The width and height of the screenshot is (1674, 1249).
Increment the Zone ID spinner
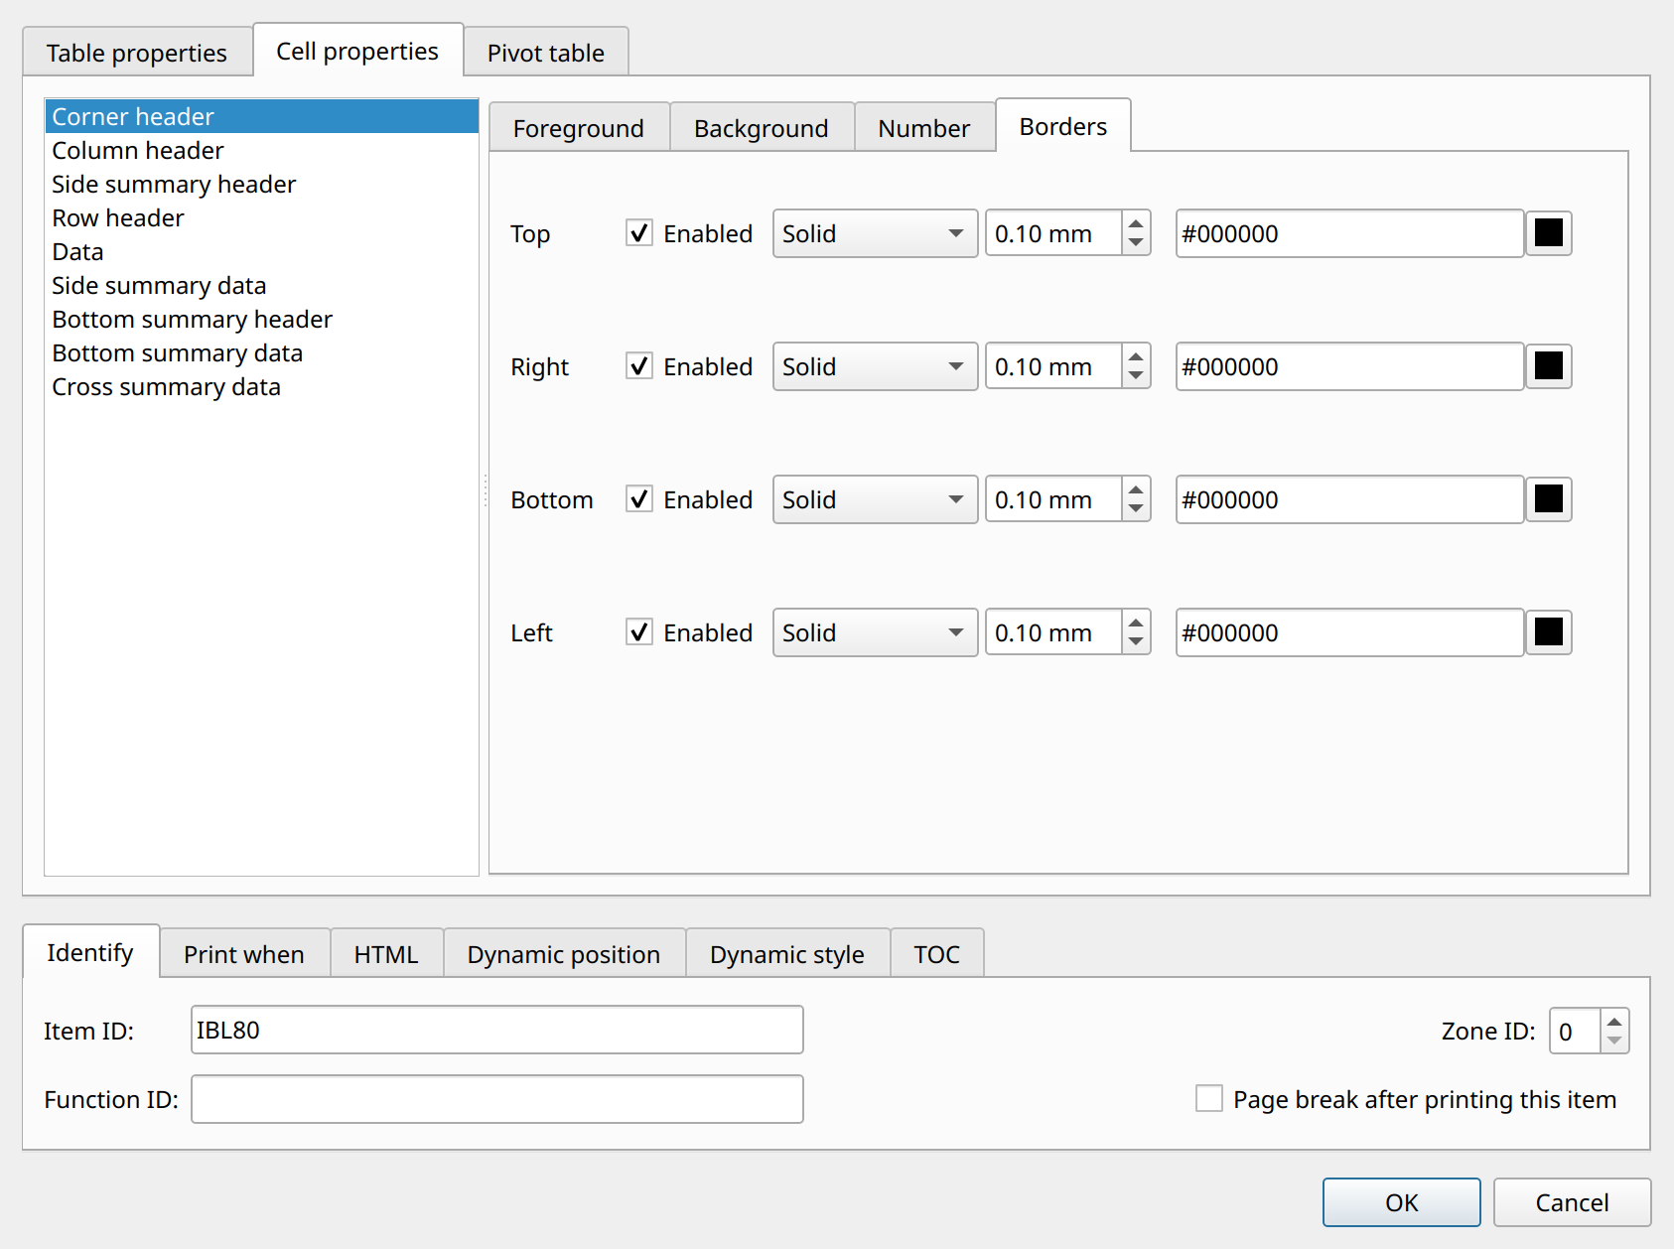click(1614, 1021)
